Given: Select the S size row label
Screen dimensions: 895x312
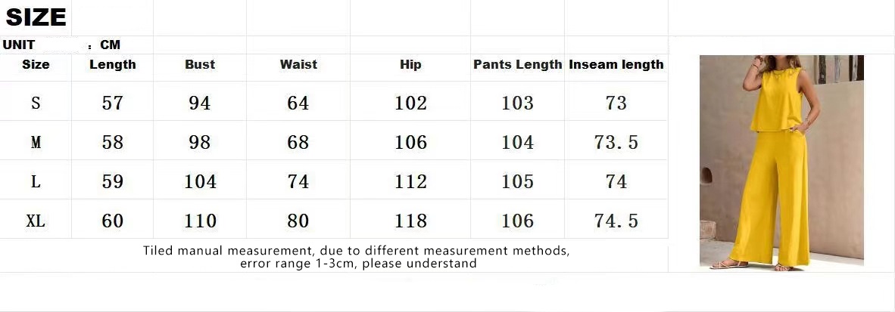Looking at the screenshot, I should (x=36, y=103).
